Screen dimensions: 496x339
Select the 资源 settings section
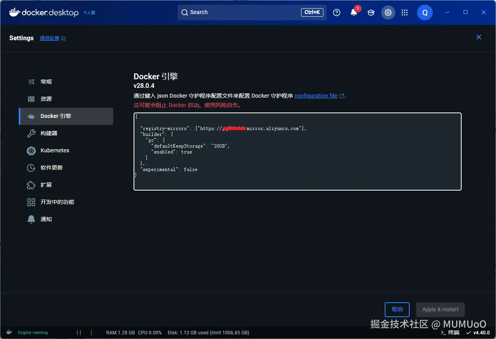pos(66,99)
